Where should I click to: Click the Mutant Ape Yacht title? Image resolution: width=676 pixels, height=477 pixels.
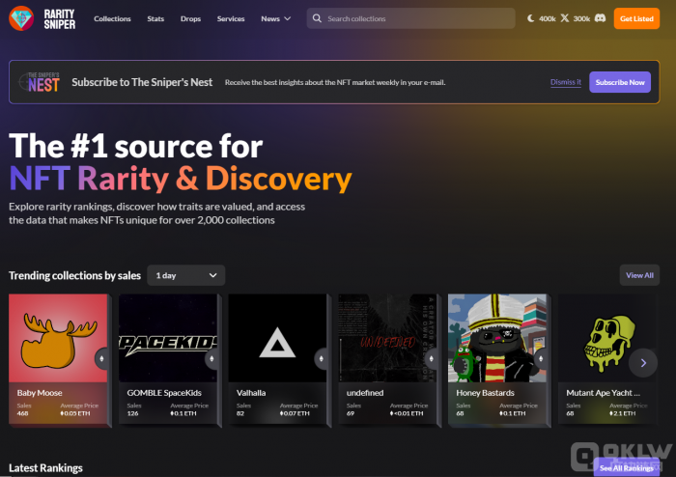click(x=603, y=393)
